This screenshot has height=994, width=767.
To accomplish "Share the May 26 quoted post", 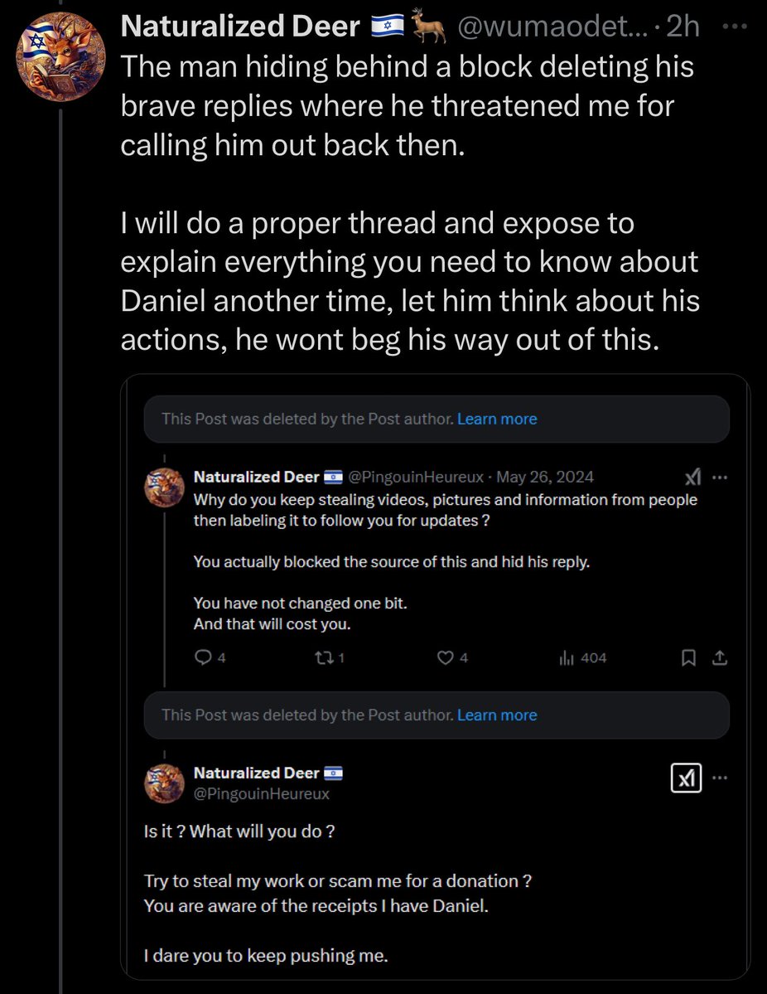I will 719,657.
